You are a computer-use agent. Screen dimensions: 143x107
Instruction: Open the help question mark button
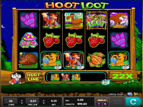pos(99,104)
